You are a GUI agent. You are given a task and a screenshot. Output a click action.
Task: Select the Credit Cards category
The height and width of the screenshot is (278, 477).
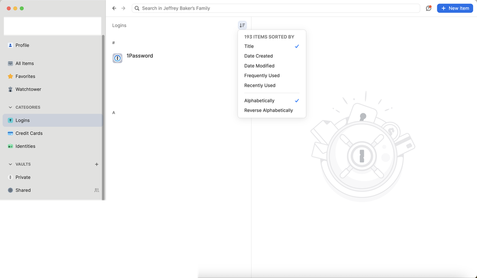pyautogui.click(x=53, y=133)
